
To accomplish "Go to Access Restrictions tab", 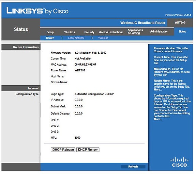I will tap(111, 32).
